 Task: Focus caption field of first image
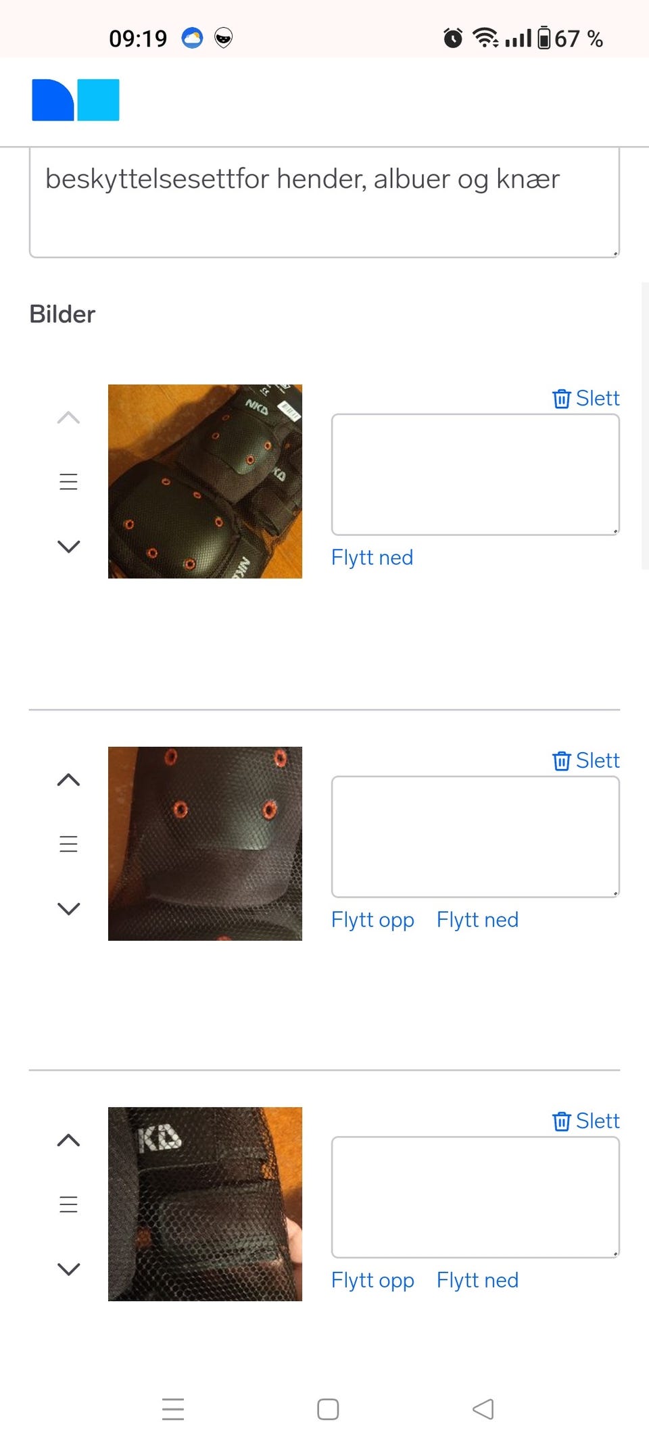coord(475,474)
